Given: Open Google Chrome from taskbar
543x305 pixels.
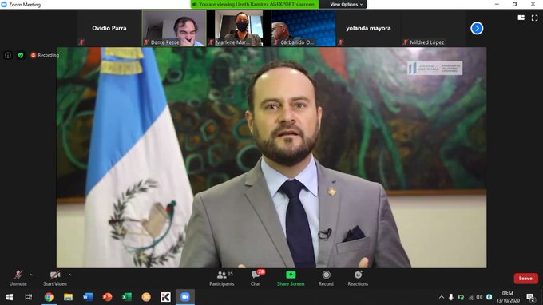Looking at the screenshot, I should (x=49, y=297).
